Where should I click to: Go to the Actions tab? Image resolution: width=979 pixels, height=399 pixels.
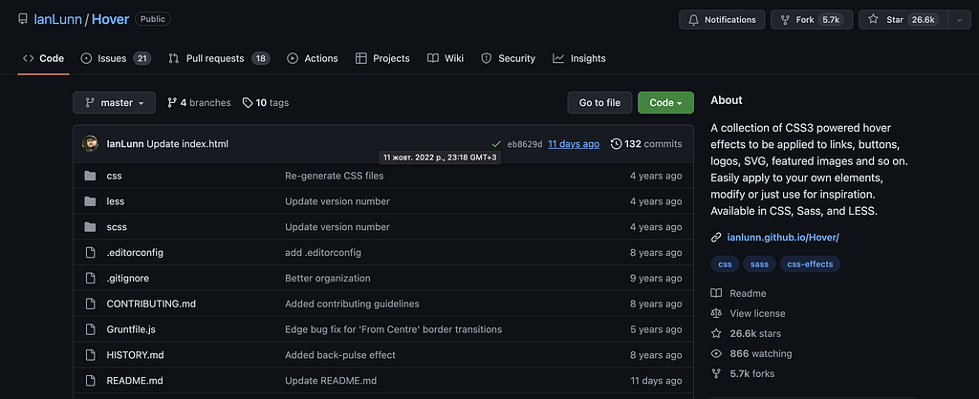[313, 58]
